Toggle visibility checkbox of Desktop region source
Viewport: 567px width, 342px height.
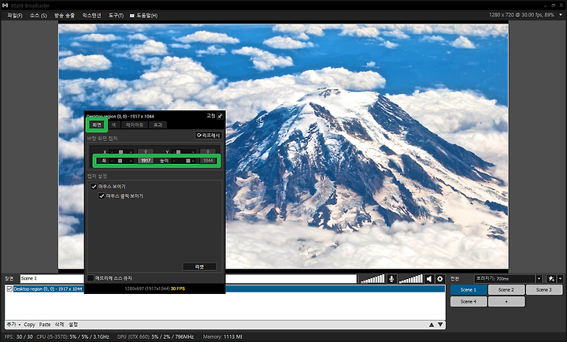click(x=9, y=288)
